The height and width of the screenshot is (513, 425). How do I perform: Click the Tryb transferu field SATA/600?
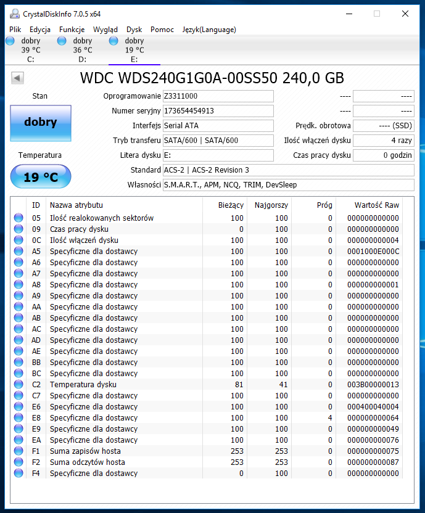(218, 141)
